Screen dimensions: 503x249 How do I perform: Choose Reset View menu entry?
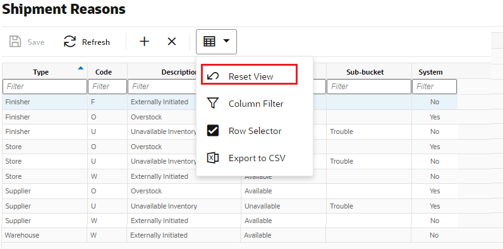click(x=249, y=75)
